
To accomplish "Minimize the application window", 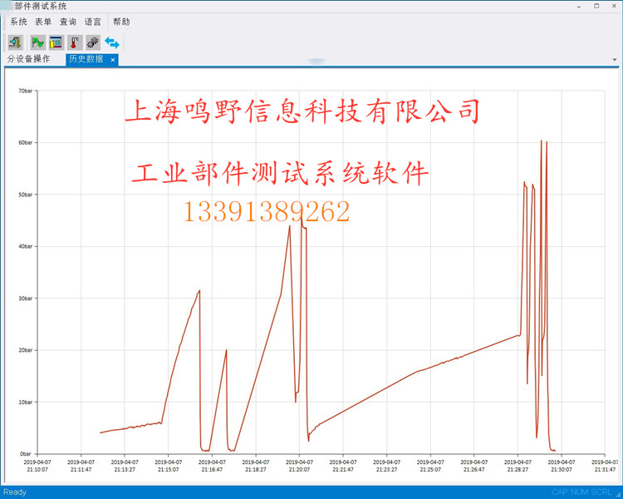I will pyautogui.click(x=577, y=6).
